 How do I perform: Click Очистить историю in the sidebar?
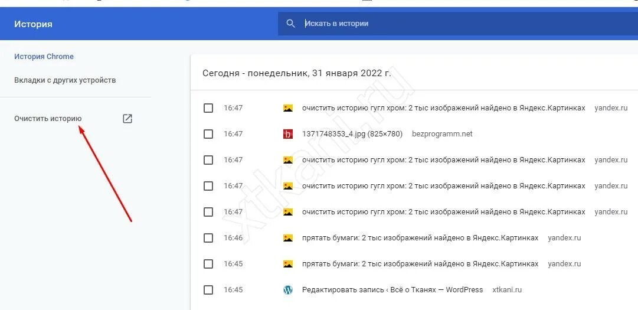[x=48, y=119]
